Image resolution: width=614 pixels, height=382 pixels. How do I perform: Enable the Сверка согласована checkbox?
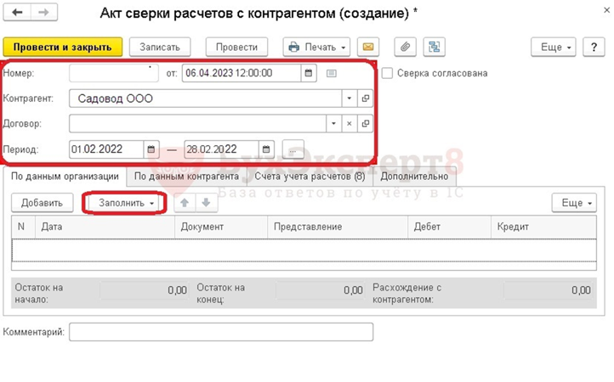(388, 73)
